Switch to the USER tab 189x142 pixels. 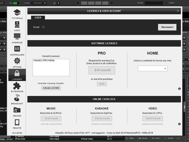tap(38, 18)
